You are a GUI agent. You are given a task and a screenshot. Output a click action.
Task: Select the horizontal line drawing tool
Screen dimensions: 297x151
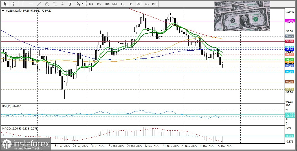coord(31,4)
